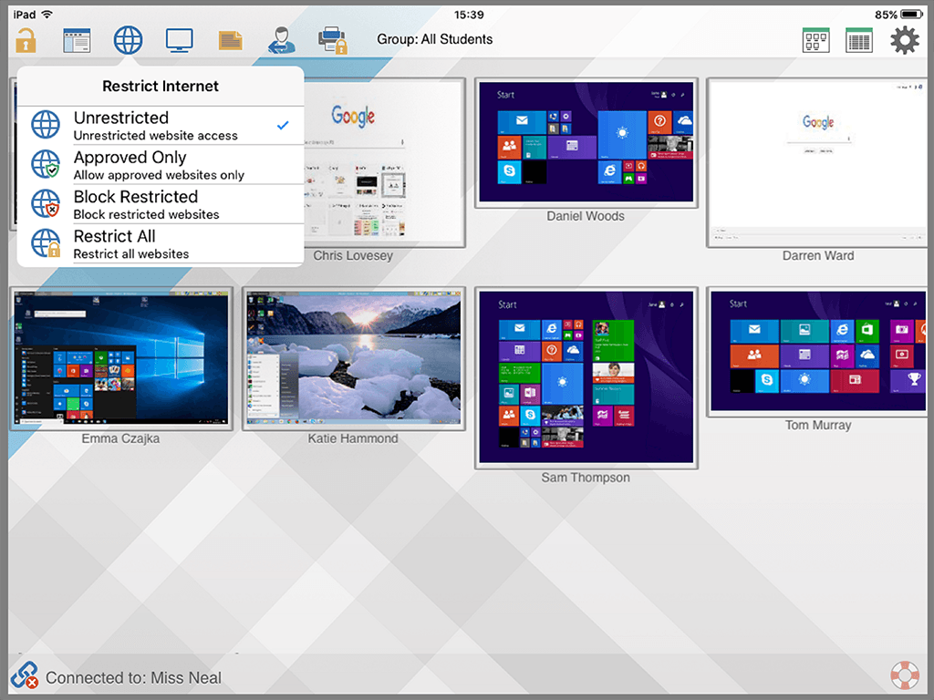
Task: Choose Restrict All websites option
Action: (161, 243)
